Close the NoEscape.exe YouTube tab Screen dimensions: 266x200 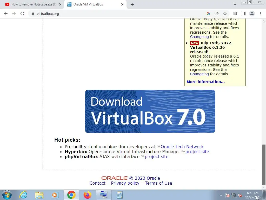coord(60,4)
